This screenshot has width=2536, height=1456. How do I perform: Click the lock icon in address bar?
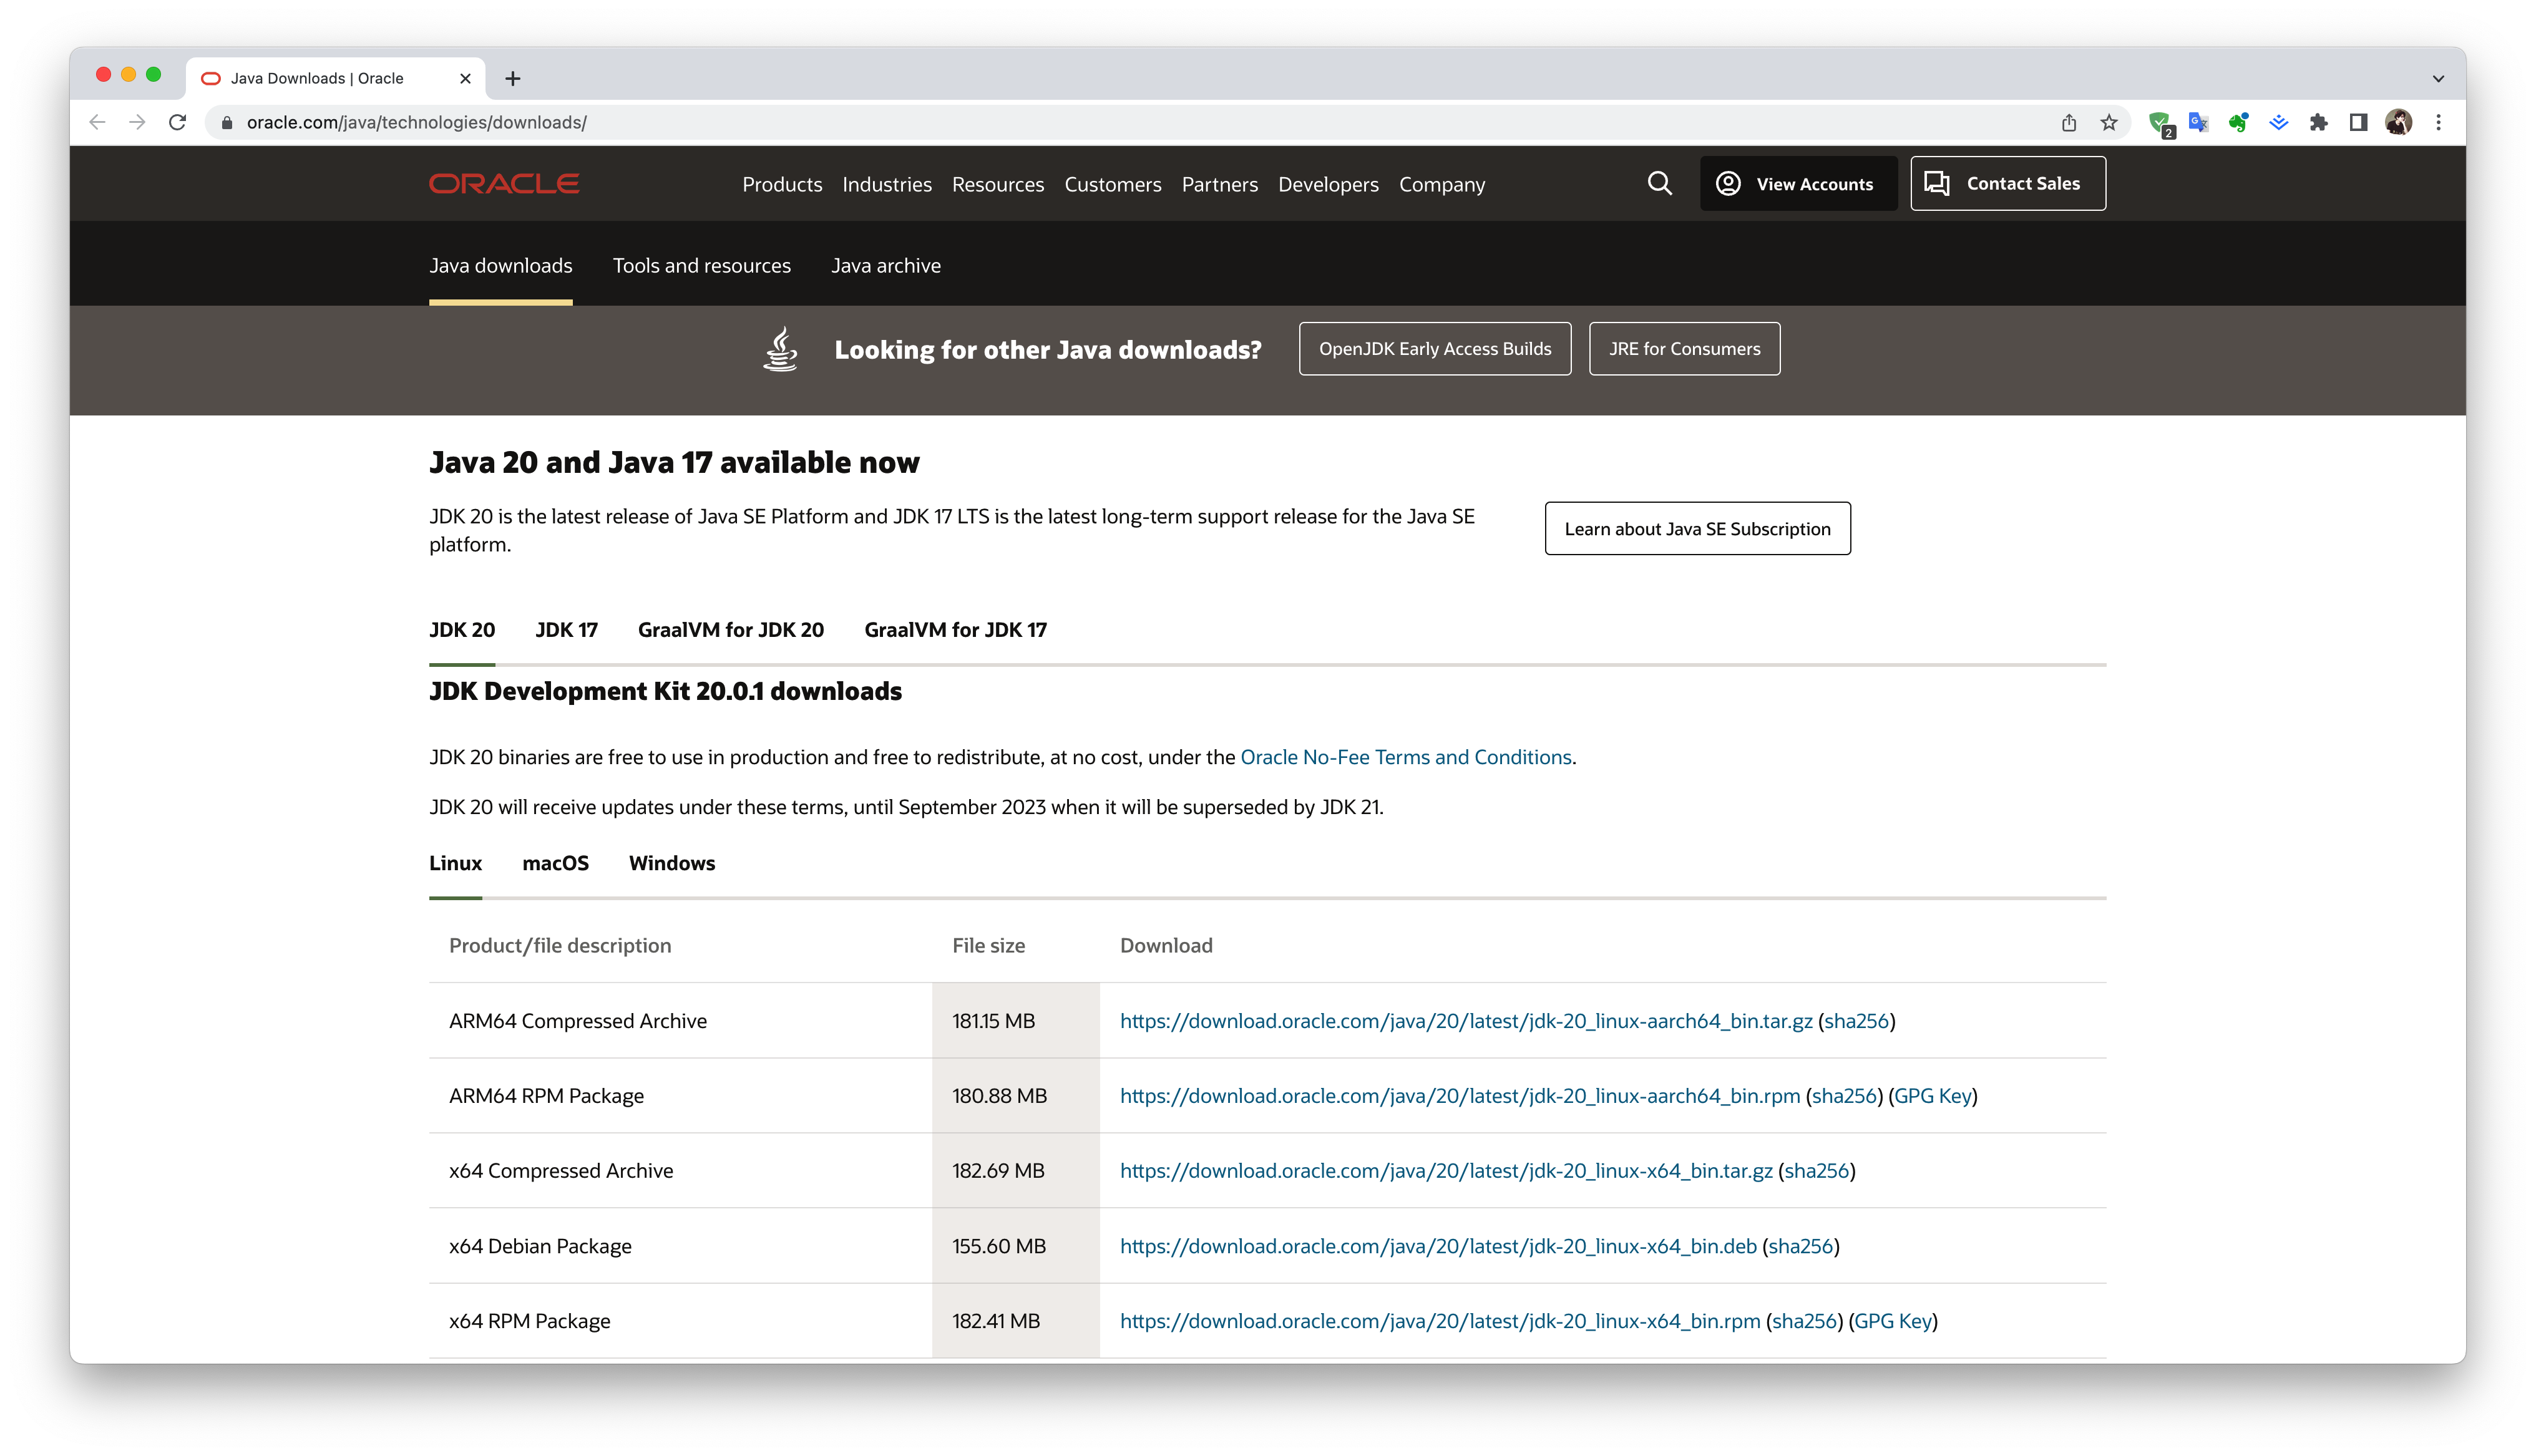(x=227, y=122)
